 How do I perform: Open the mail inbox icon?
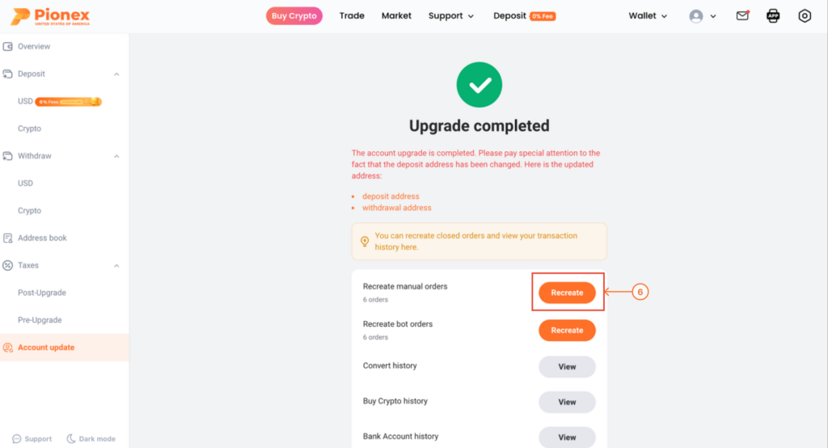coord(742,16)
